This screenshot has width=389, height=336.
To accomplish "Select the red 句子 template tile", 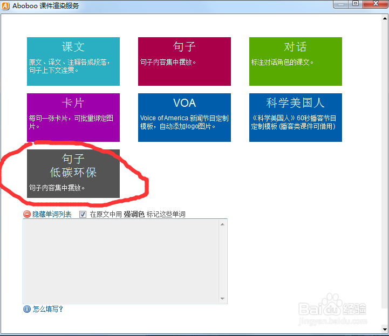I will (185, 61).
